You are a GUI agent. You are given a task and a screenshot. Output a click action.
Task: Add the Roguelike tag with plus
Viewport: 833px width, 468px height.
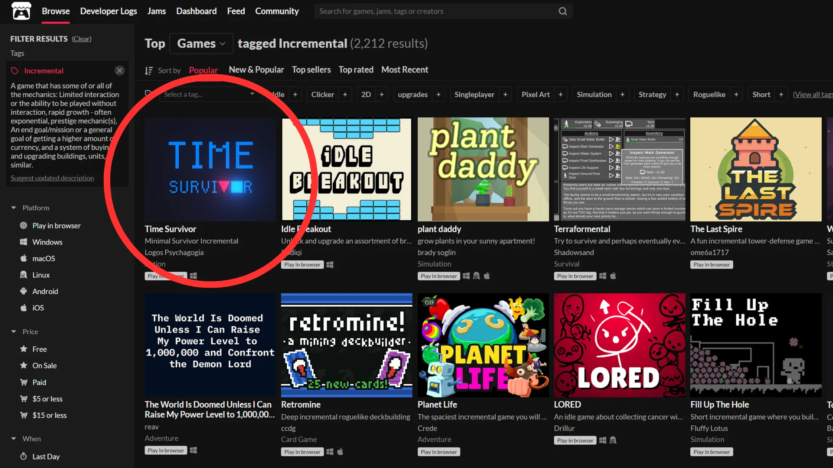click(x=736, y=94)
